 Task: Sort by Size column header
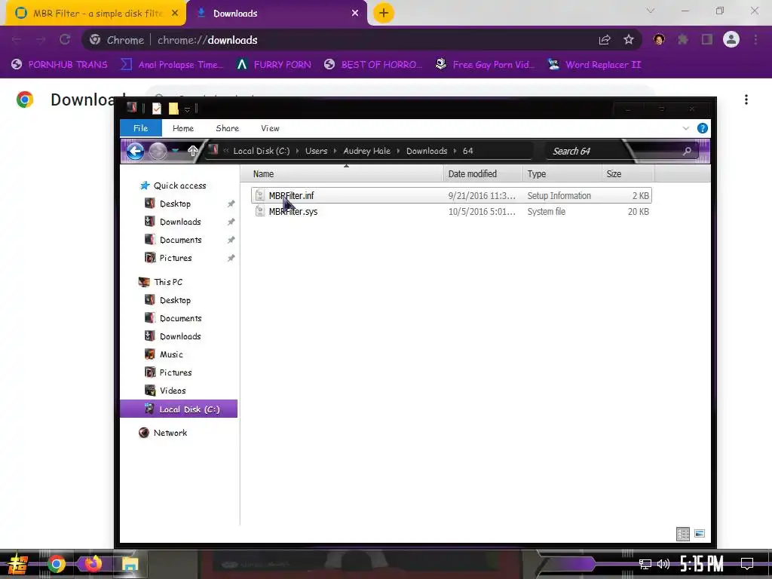628,174
